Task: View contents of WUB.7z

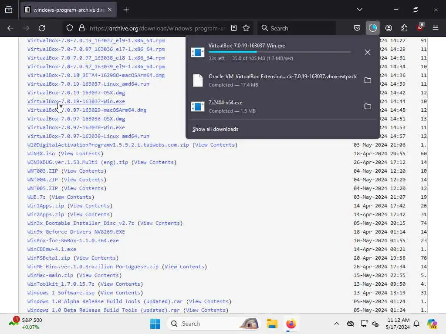Action: pyautogui.click(x=71, y=197)
